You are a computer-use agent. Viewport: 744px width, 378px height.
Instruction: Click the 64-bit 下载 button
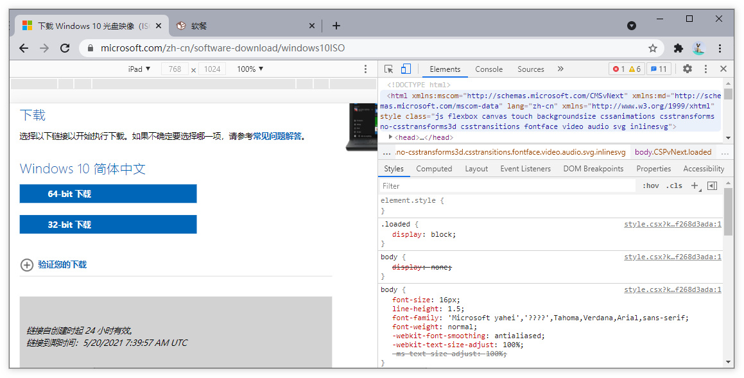108,193
